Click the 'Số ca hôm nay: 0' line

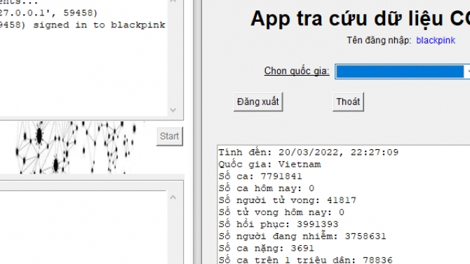point(266,188)
